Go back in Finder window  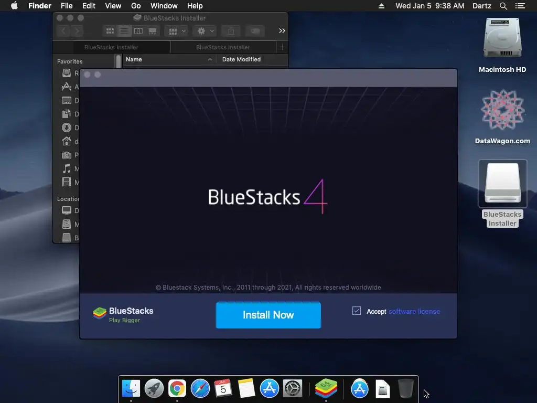(x=63, y=31)
